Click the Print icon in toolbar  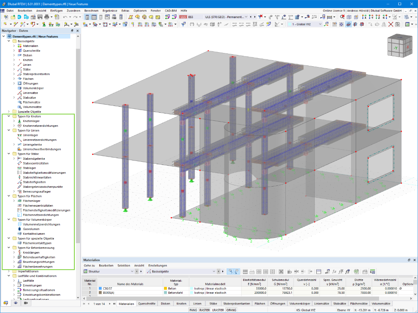tap(47, 17)
